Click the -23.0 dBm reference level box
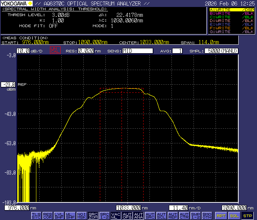The image size is (257, 220). click(9, 84)
